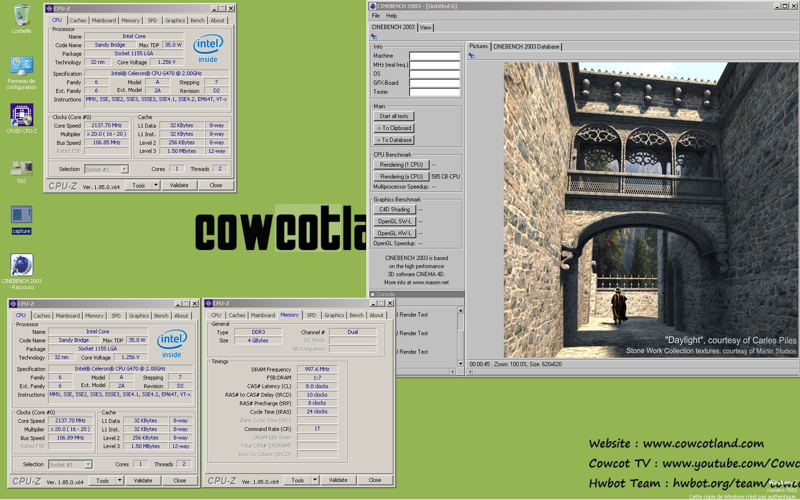Viewport: 800px width, 500px height.
Task: Start the C4D Shading test
Action: pos(395,210)
